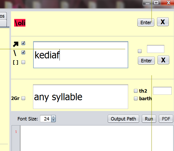Decrease font size with the down arrow

(x=53, y=120)
